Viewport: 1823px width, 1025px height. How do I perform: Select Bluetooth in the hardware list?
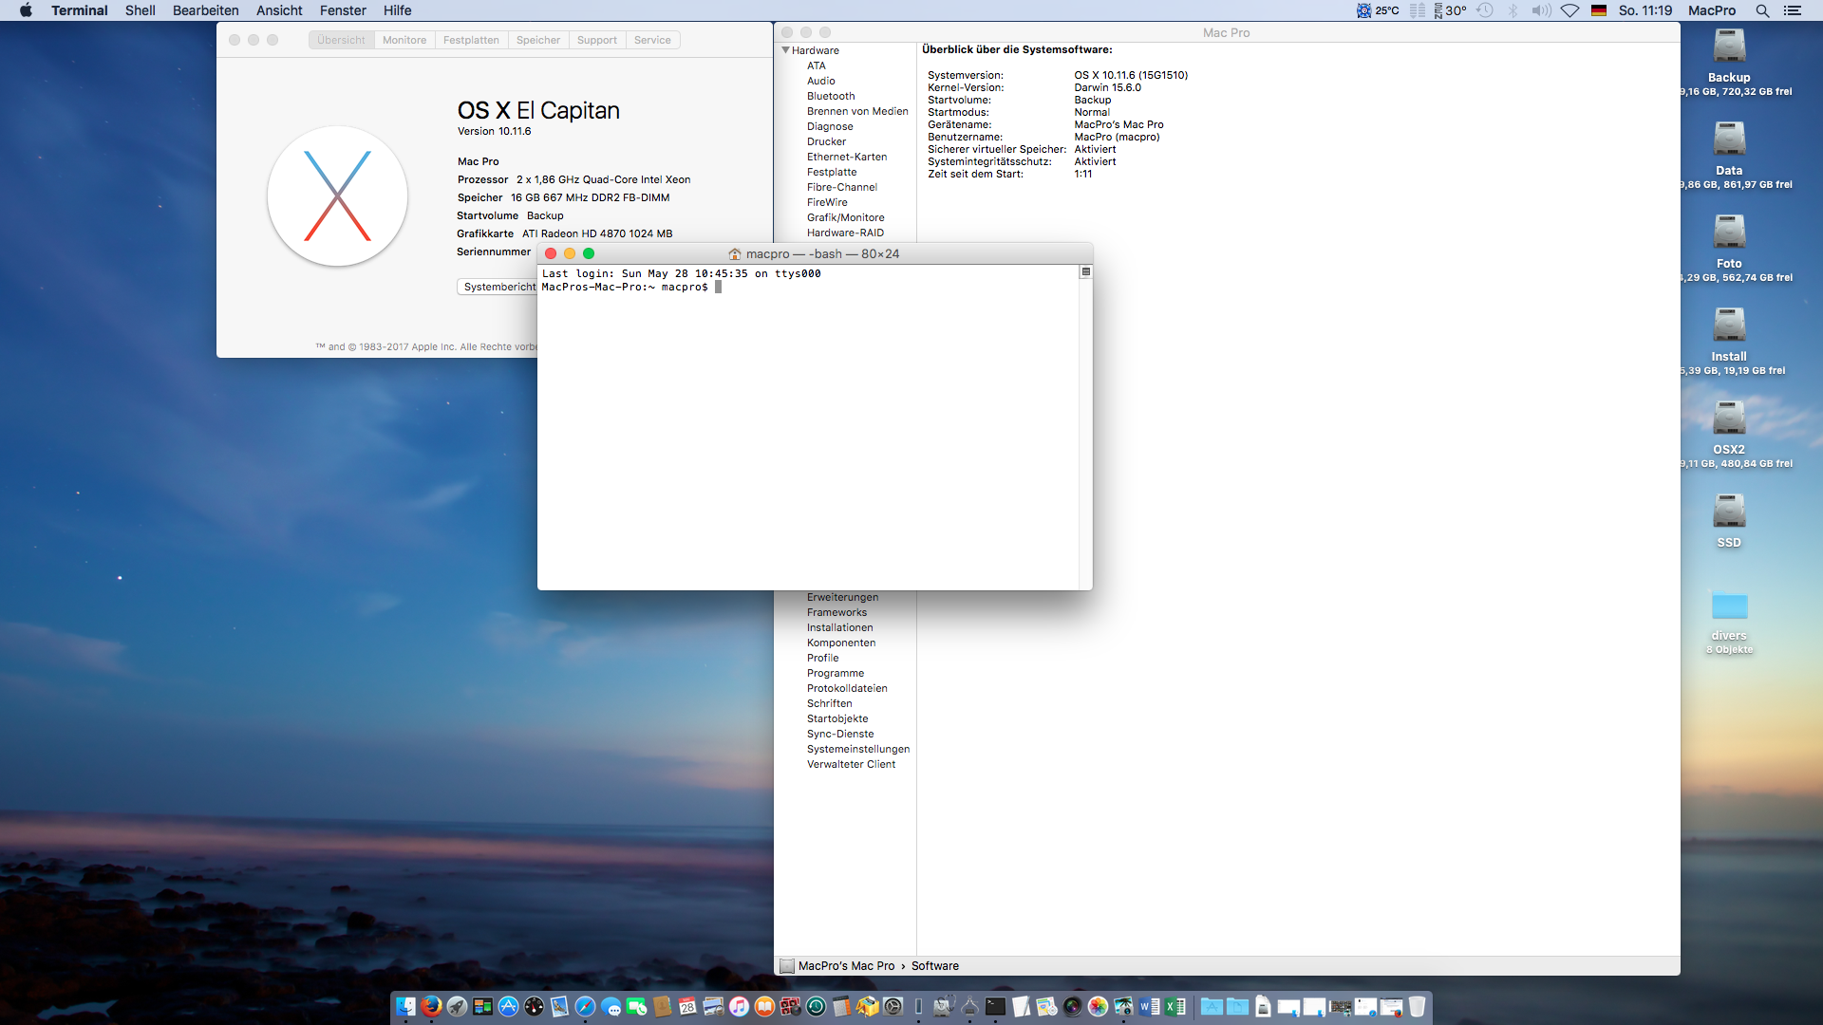click(831, 96)
